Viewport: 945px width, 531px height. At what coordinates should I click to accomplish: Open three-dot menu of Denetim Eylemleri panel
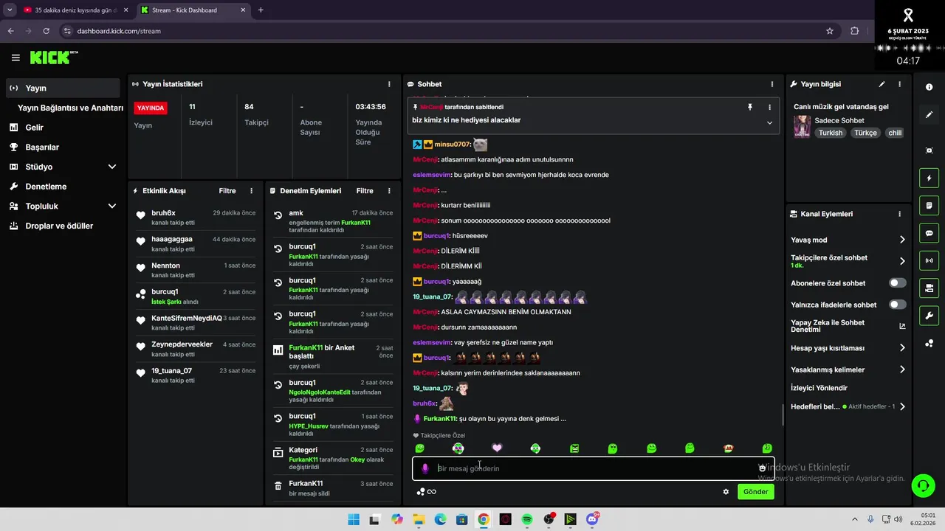389,191
